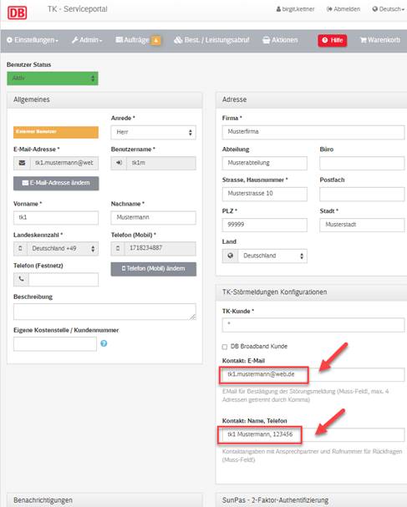
Task: Click the mobile icon beside Telefon (Mobil) field
Action: 118,248
